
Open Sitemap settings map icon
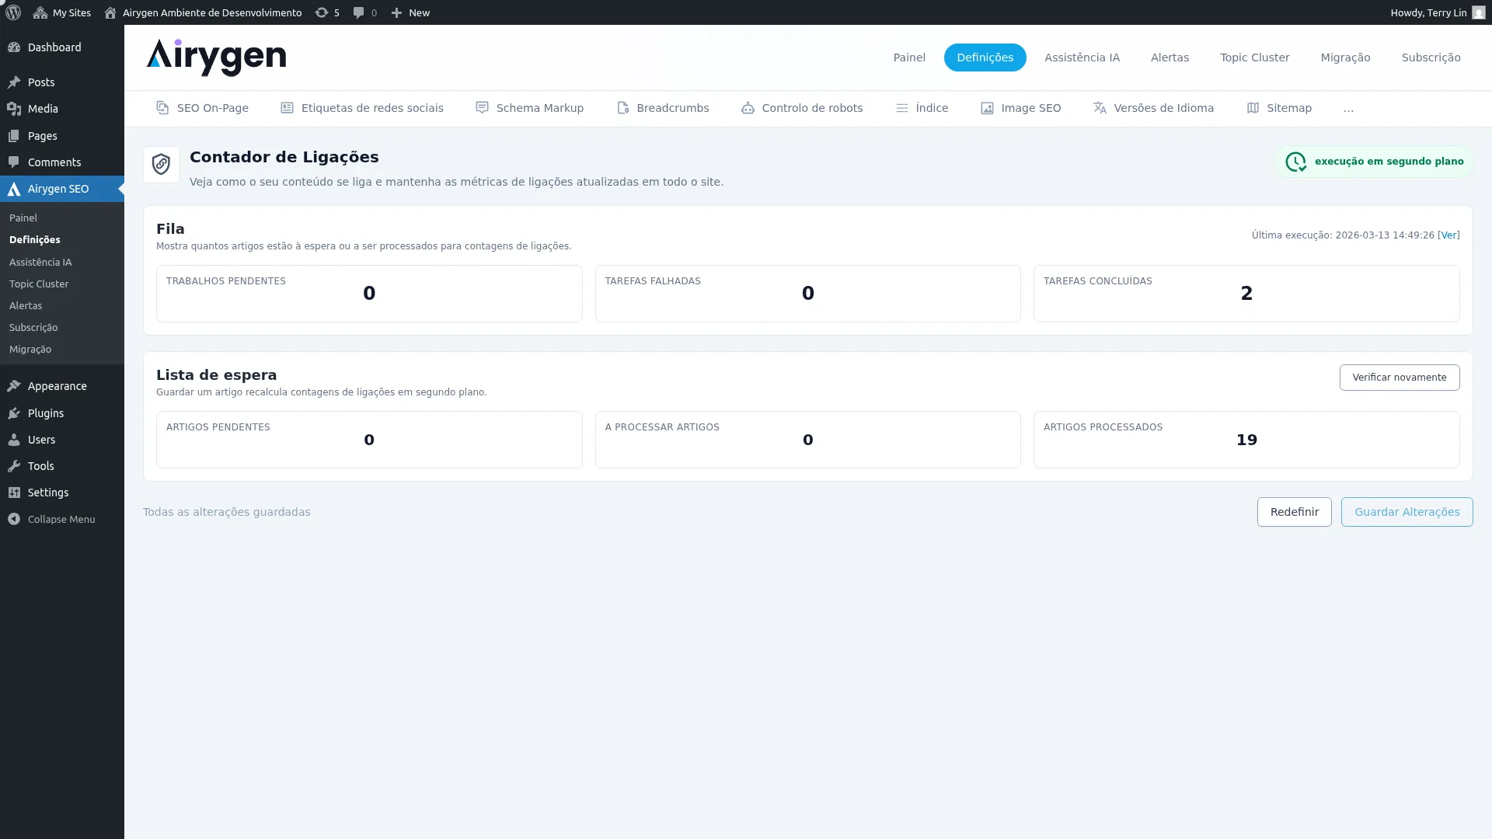[x=1253, y=108]
